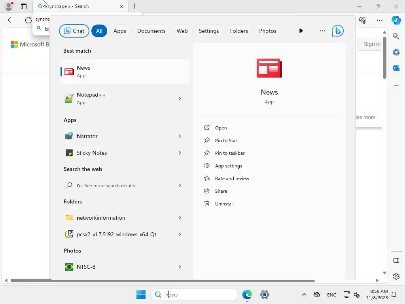Screen dimensions: 405x304
Task: Switch to the Photos filter tab
Action: (x=268, y=31)
